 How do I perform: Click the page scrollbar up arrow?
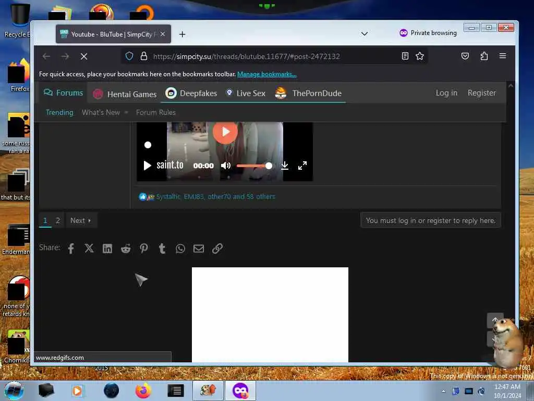pos(511,86)
